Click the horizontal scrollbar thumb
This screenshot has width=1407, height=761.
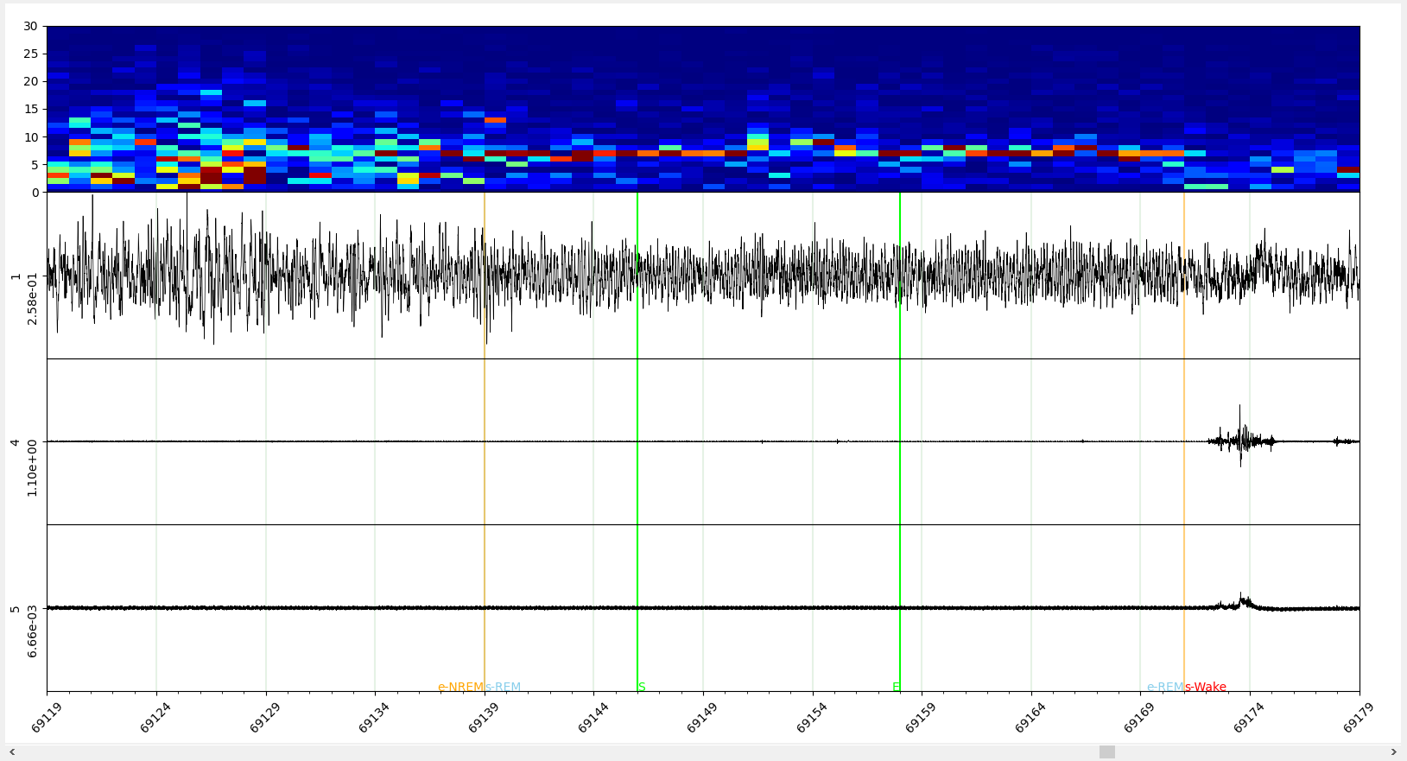click(1107, 752)
